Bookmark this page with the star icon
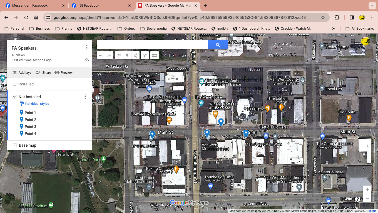 (x=323, y=17)
